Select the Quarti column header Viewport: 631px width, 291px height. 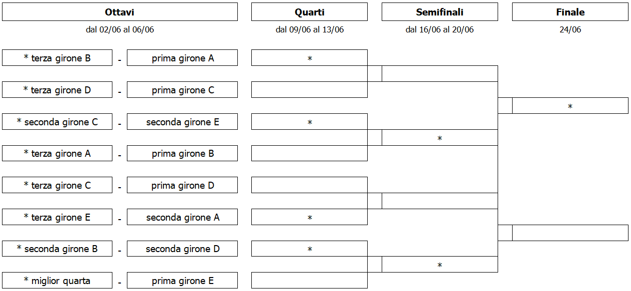pos(309,12)
